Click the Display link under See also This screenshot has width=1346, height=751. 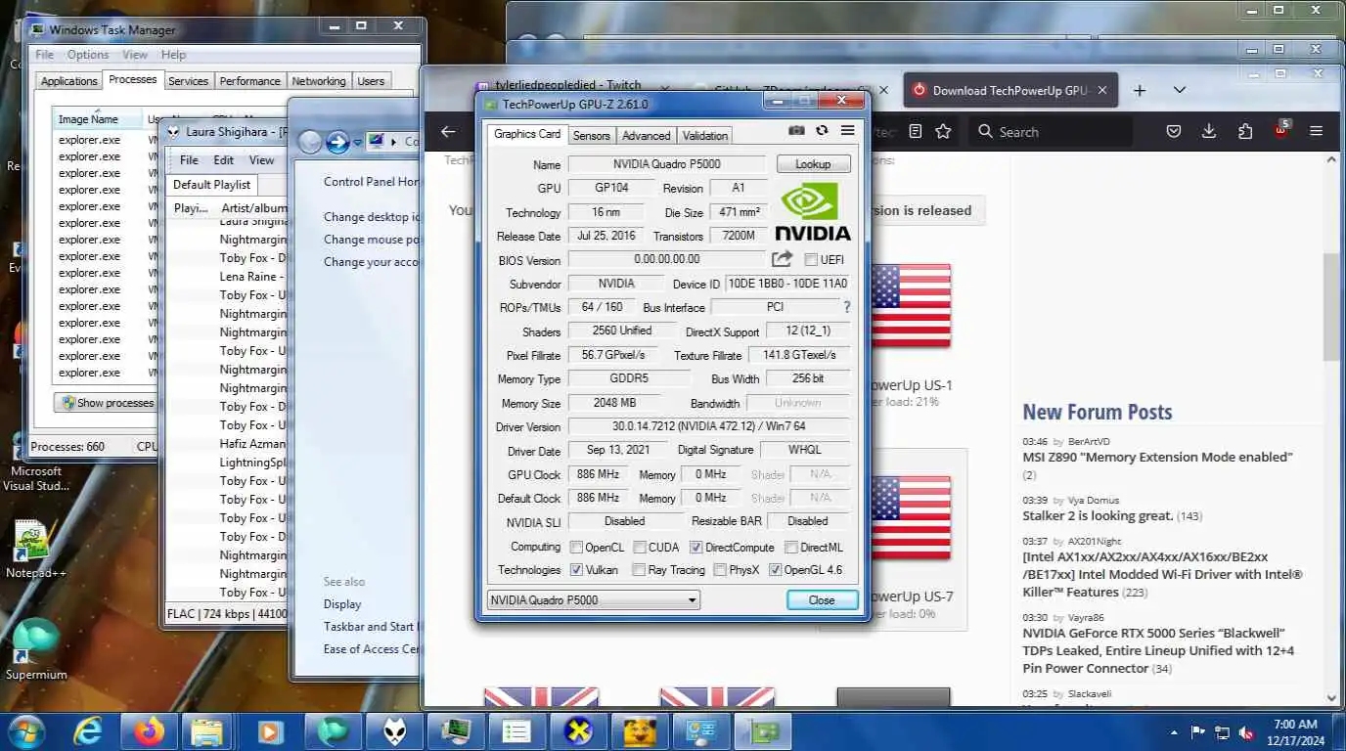coord(342,604)
